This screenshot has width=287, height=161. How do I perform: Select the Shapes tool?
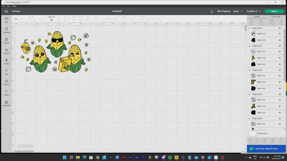[6, 51]
